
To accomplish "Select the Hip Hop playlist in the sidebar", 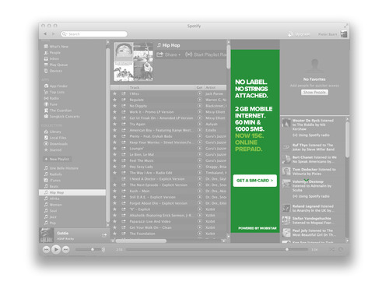I will coord(72,192).
